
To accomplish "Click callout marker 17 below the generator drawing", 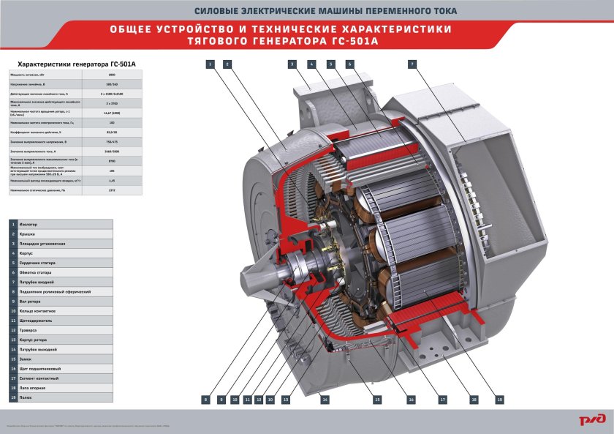I will click(x=442, y=400).
